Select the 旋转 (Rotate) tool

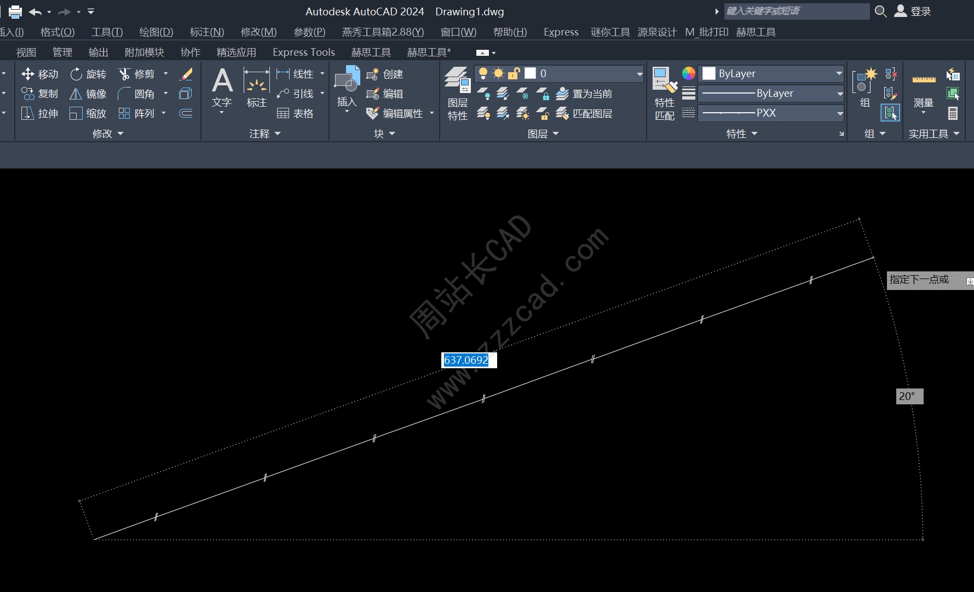[88, 74]
